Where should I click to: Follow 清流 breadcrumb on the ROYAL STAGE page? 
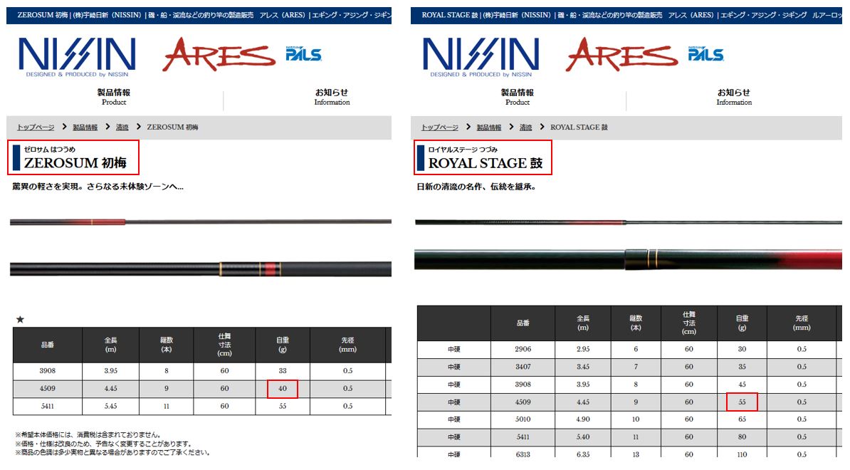526,127
